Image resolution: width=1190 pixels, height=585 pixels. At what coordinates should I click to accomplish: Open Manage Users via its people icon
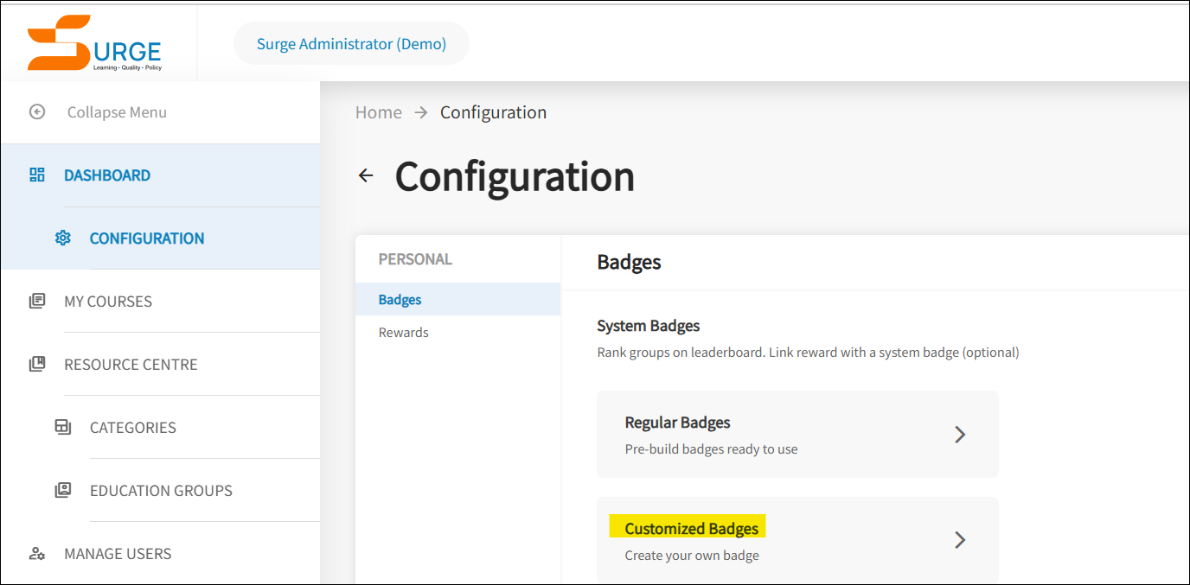click(x=37, y=553)
